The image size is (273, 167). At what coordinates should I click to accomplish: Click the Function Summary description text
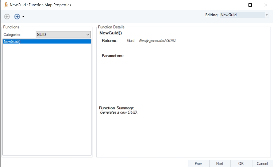coord(119,112)
